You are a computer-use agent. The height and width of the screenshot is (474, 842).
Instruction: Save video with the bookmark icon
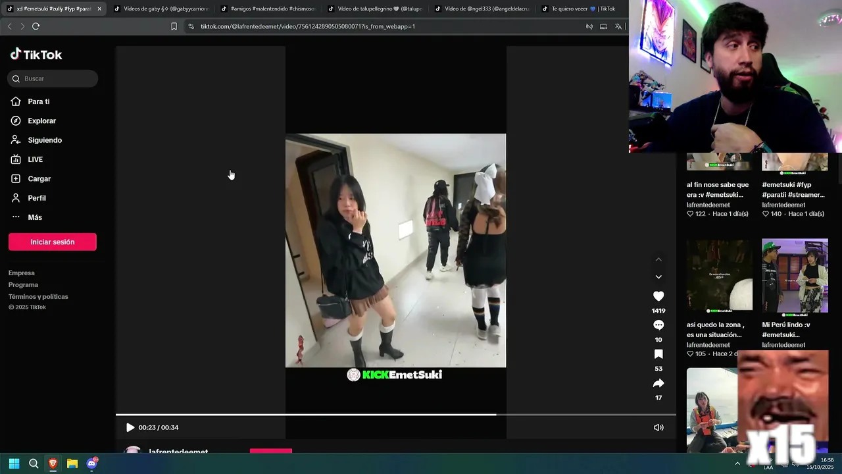[658, 354]
